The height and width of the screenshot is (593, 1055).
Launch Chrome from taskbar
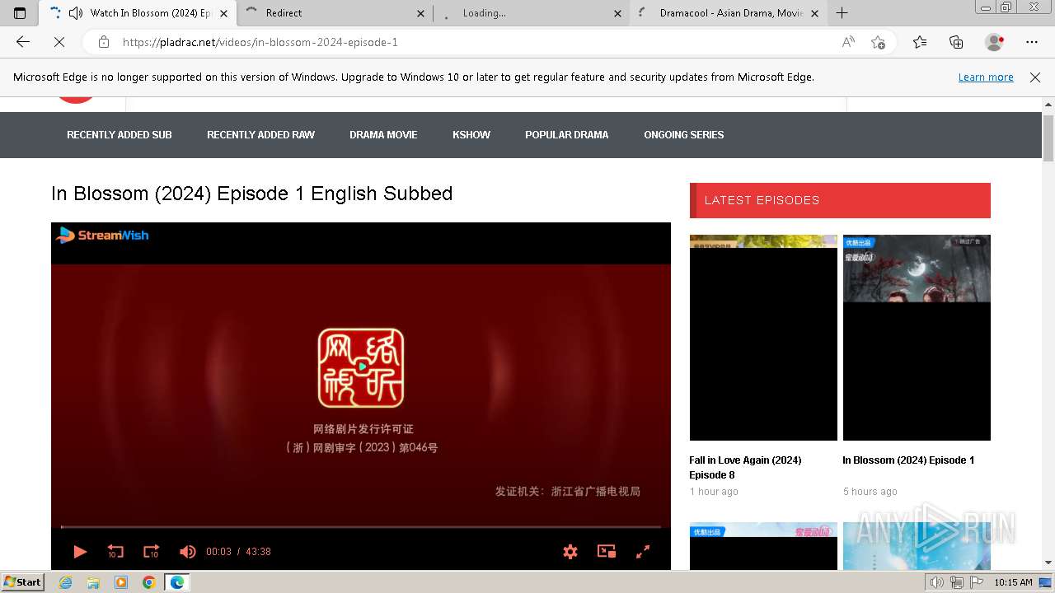149,582
